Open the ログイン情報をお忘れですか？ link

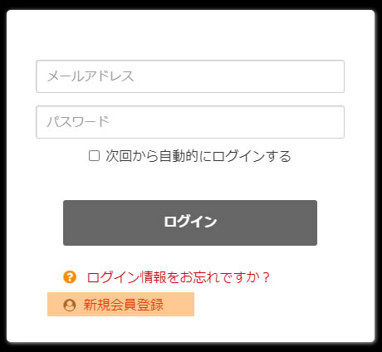[179, 277]
